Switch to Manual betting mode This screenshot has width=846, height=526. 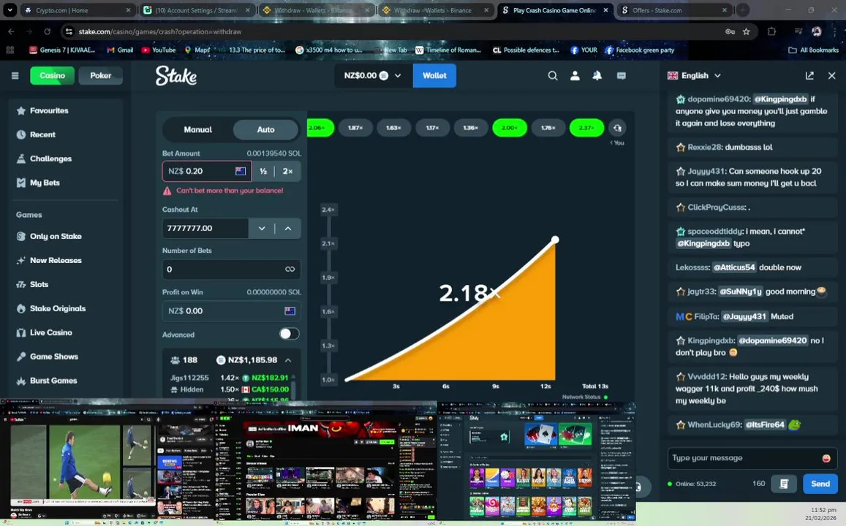[x=198, y=129]
